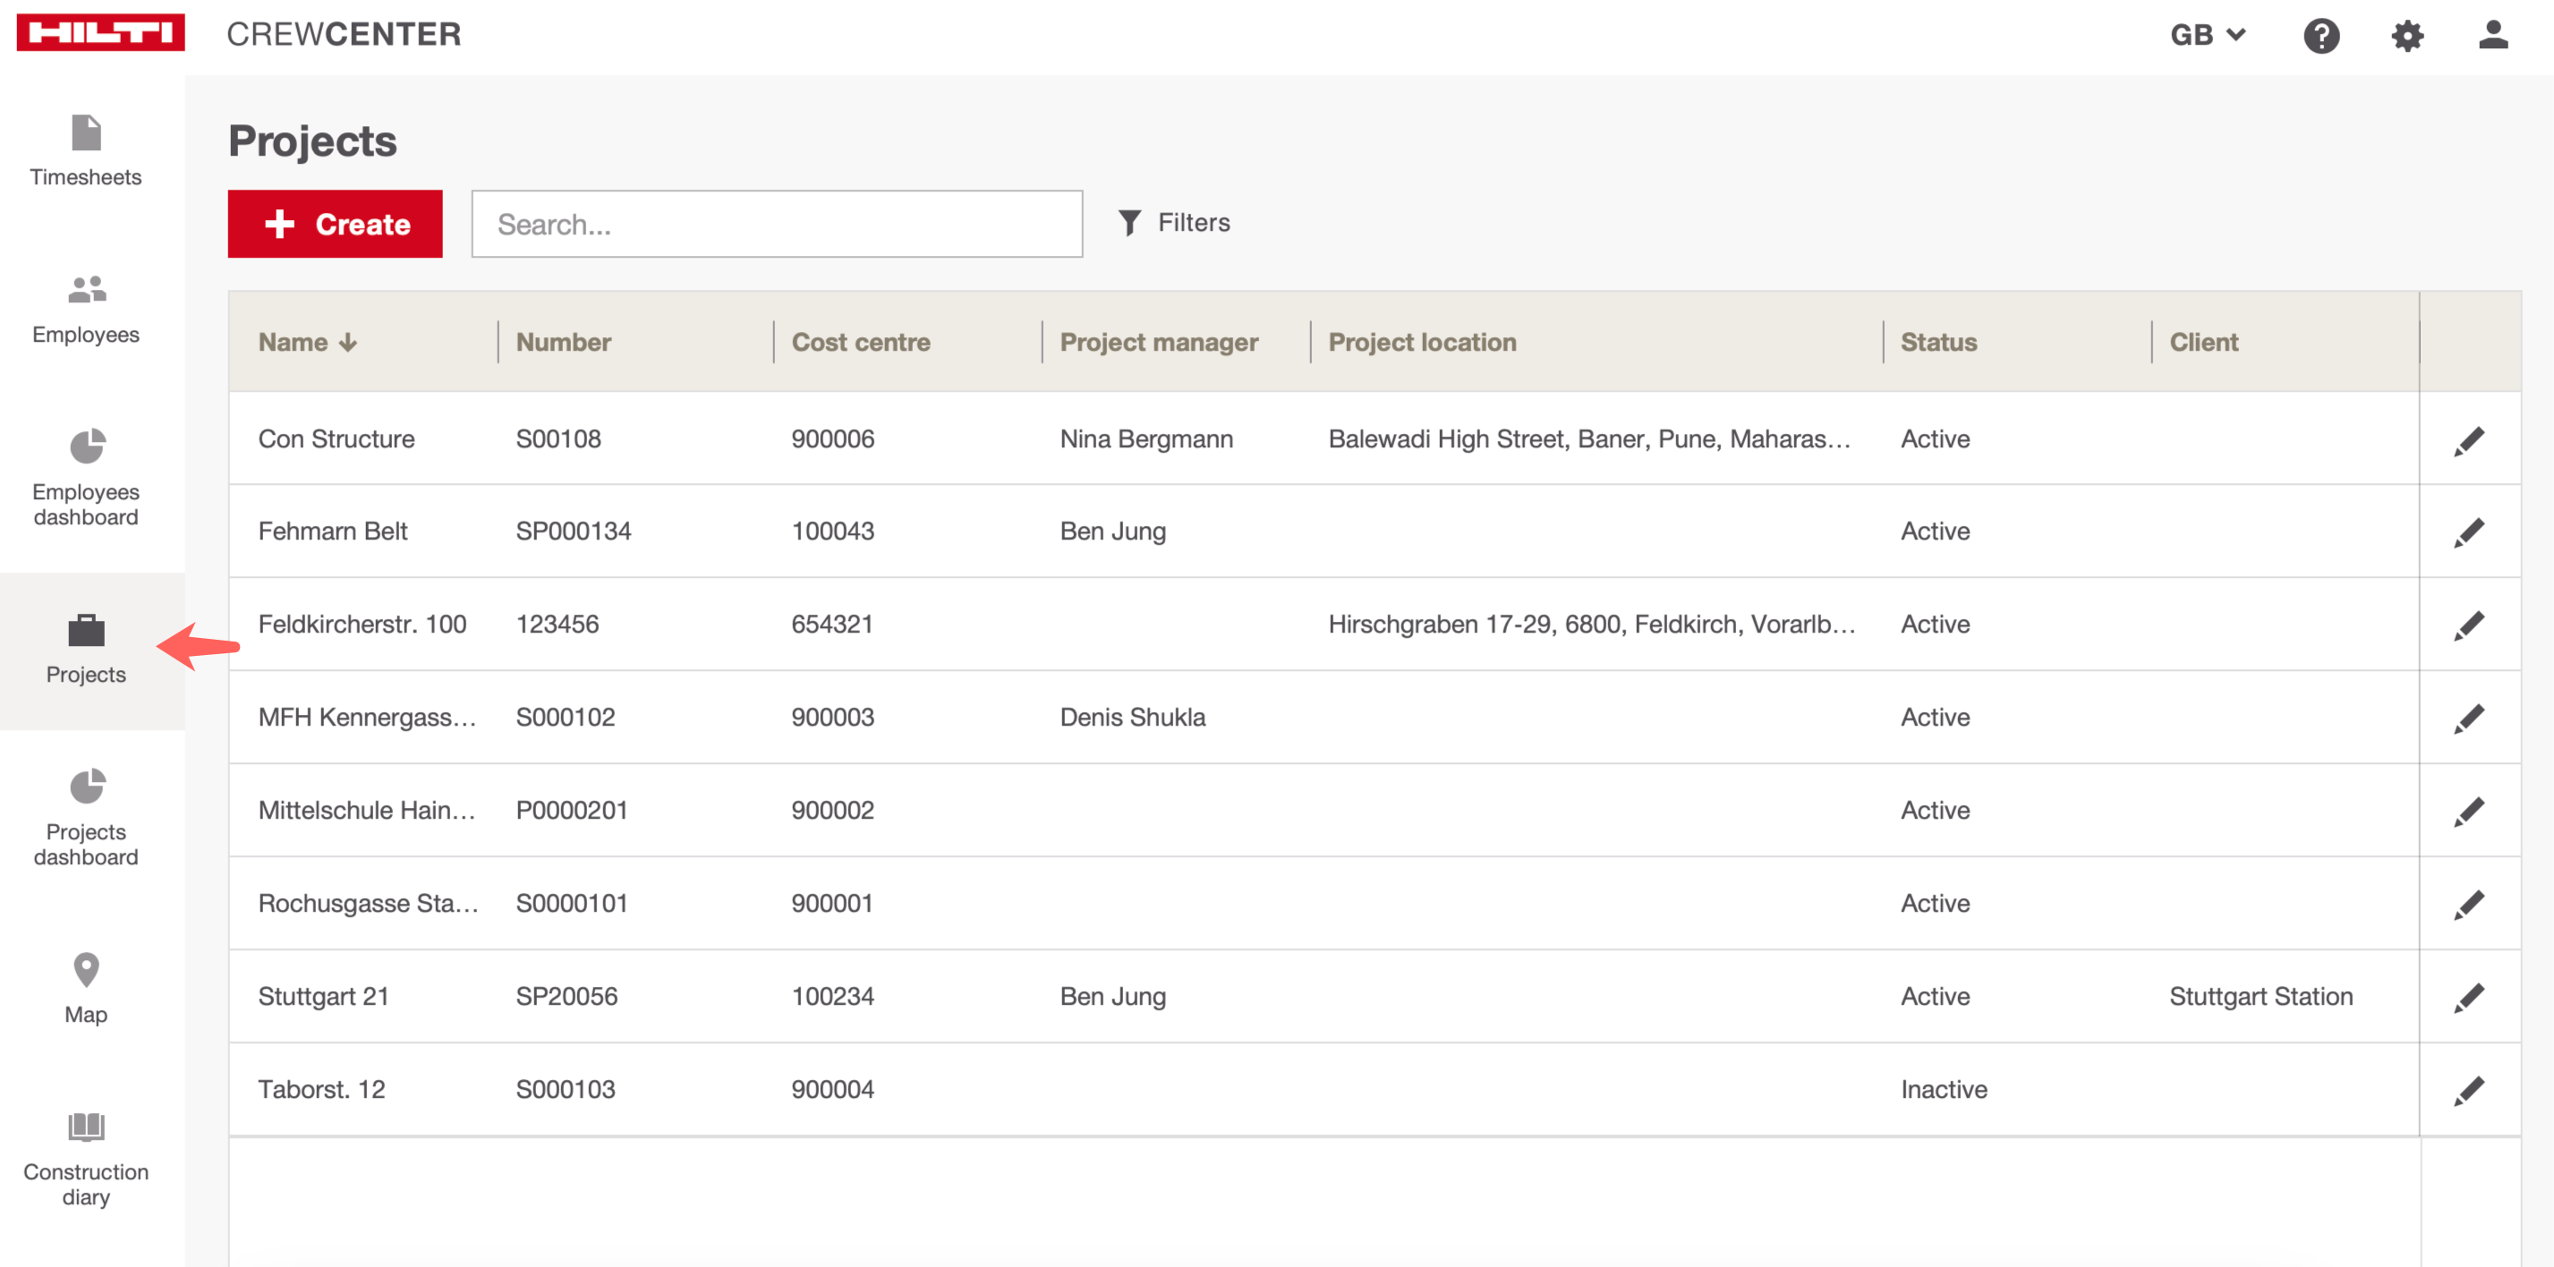Image resolution: width=2554 pixels, height=1267 pixels.
Task: Go to the Employees page
Action: click(86, 310)
